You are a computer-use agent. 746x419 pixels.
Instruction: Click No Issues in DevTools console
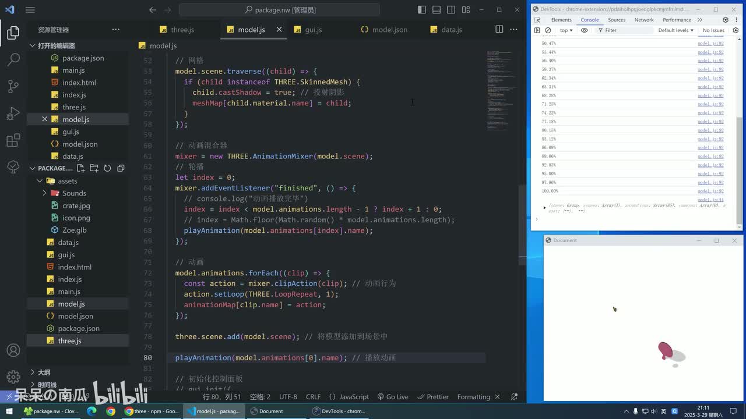713,30
